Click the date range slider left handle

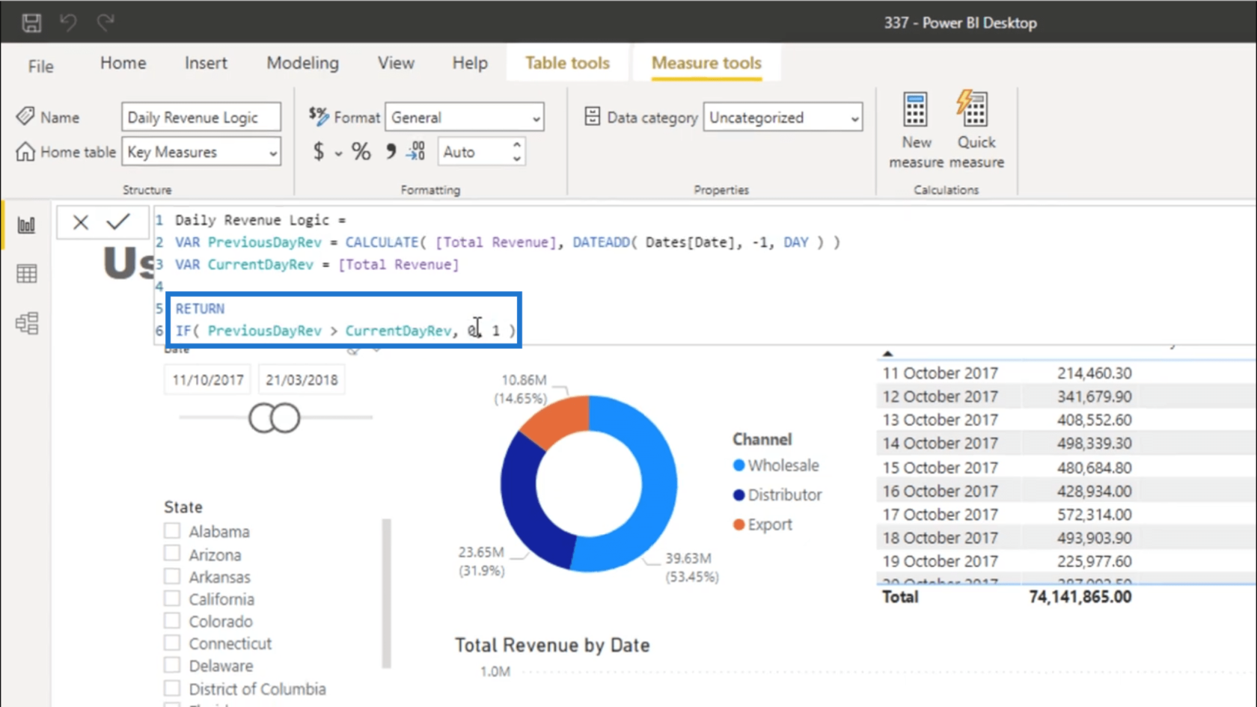click(263, 417)
